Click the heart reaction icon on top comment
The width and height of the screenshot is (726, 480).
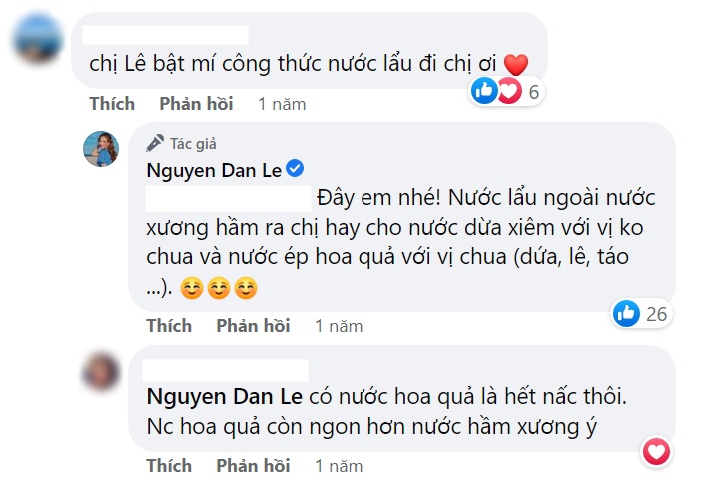509,91
